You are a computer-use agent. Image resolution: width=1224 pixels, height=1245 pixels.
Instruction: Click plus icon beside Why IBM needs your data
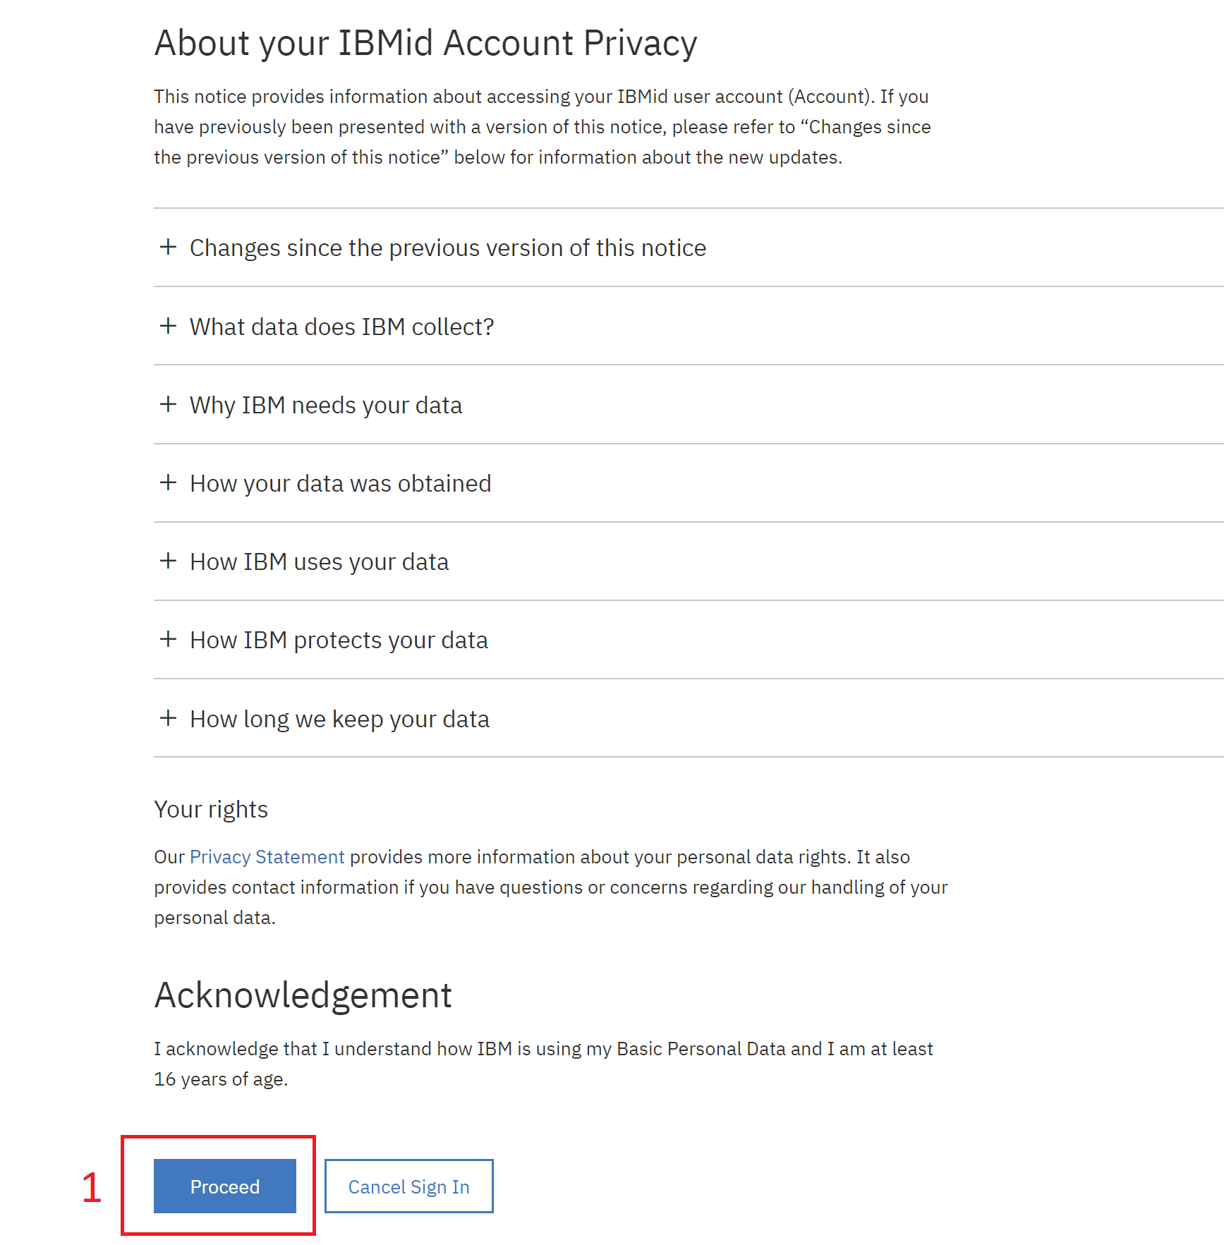tap(168, 404)
